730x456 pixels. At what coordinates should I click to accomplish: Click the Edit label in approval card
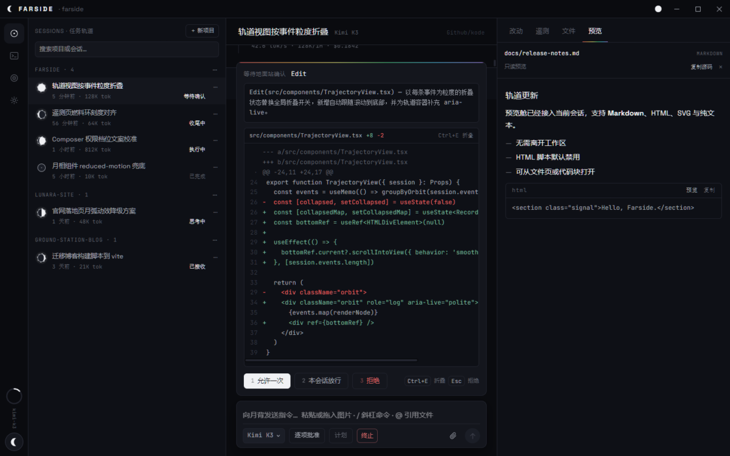pyautogui.click(x=298, y=74)
